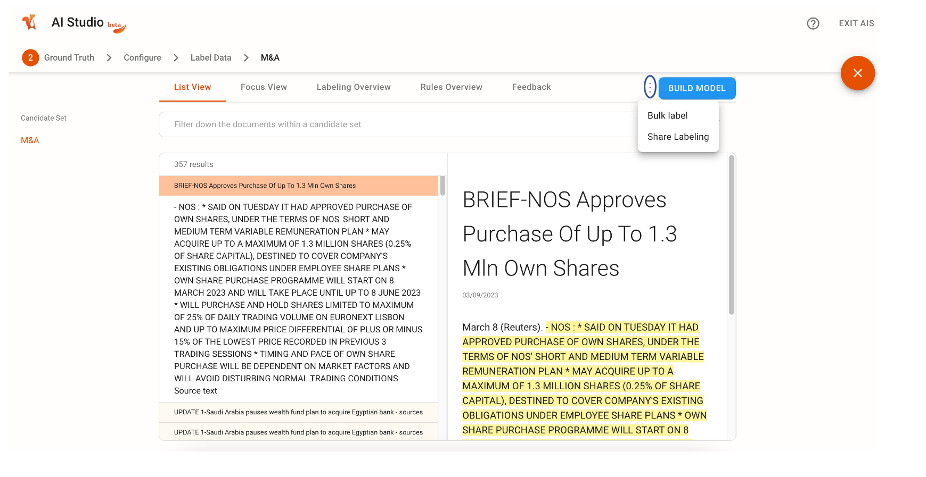This screenshot has height=477, width=926.
Task: Click EXIT AIS link
Action: (x=856, y=23)
